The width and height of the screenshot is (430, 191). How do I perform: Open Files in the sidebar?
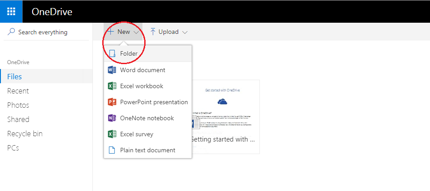pos(46,77)
